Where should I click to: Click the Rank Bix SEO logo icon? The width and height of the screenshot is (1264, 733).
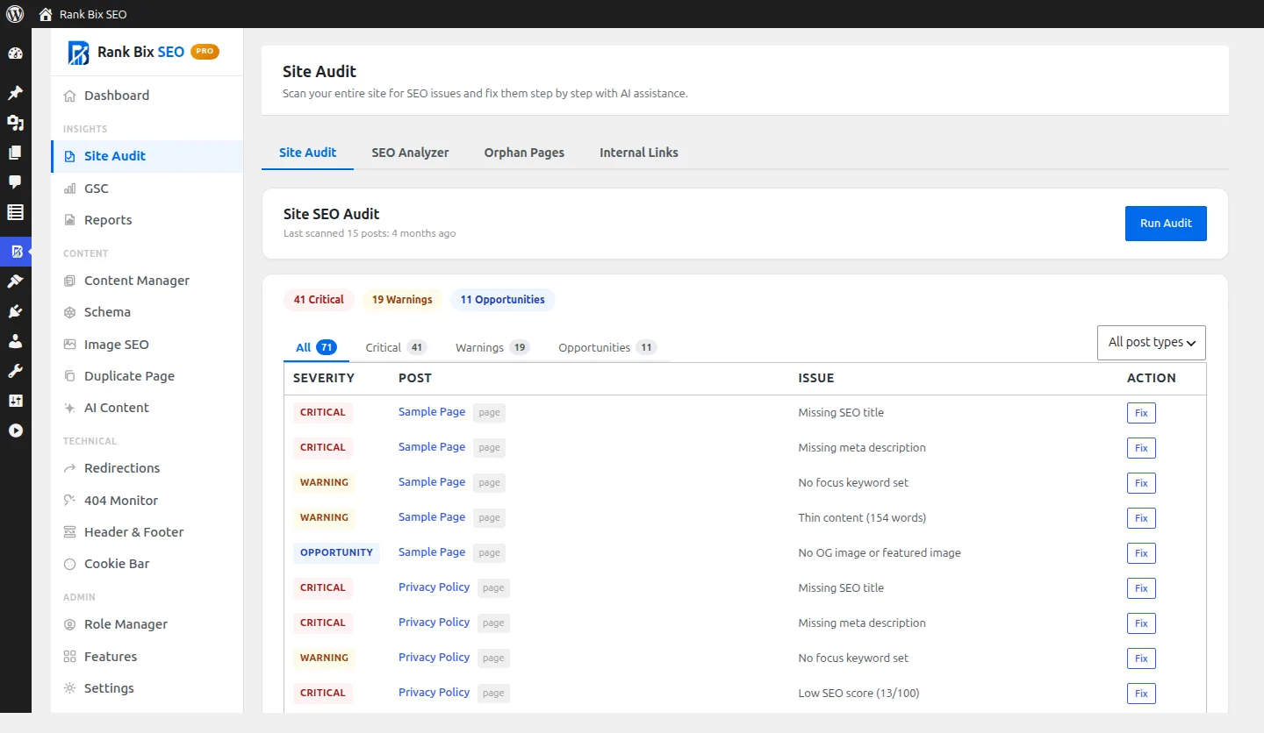click(78, 53)
